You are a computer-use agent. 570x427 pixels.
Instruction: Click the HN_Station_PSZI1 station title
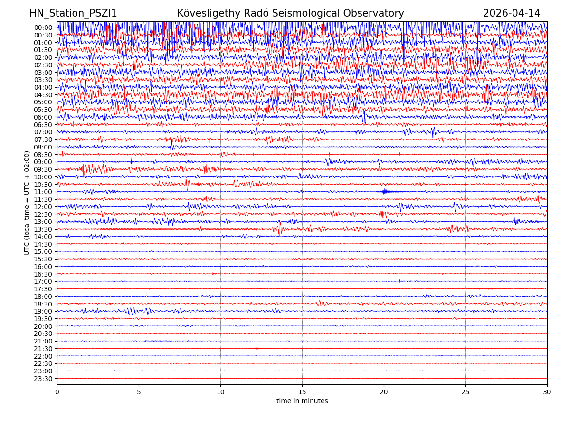coord(73,14)
